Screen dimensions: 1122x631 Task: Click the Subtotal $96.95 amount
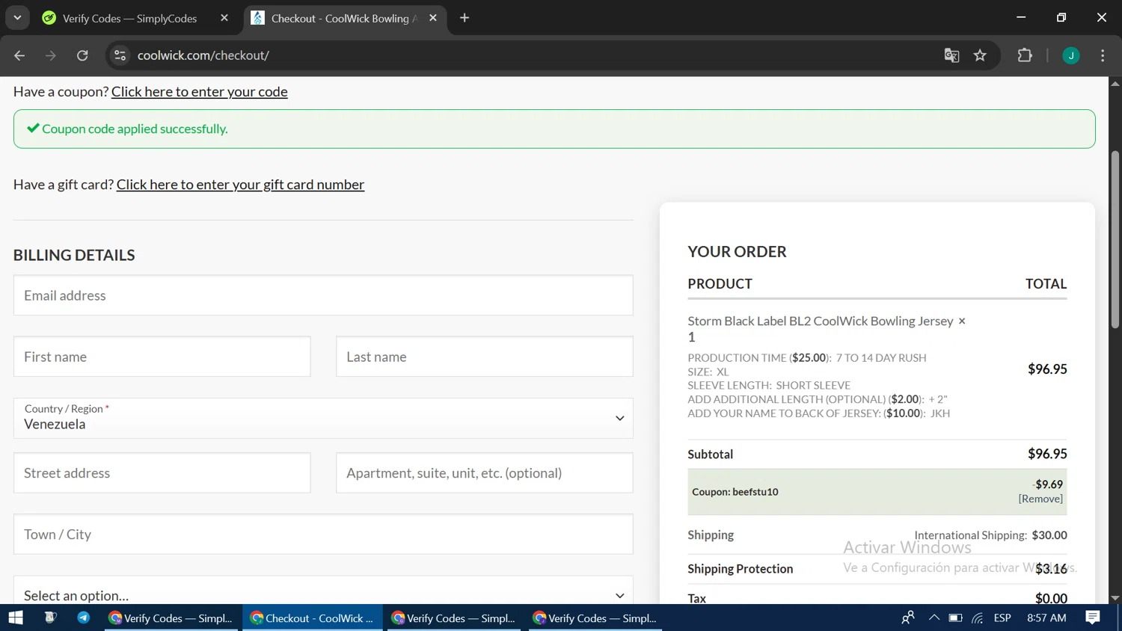pyautogui.click(x=1047, y=454)
